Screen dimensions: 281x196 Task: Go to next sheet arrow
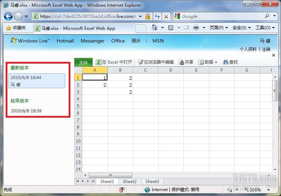[88, 181]
